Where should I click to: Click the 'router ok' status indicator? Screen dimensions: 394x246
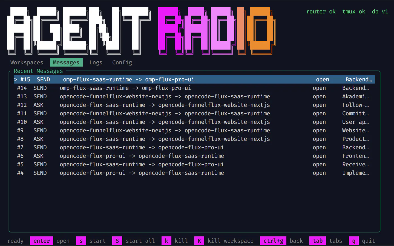pos(321,12)
